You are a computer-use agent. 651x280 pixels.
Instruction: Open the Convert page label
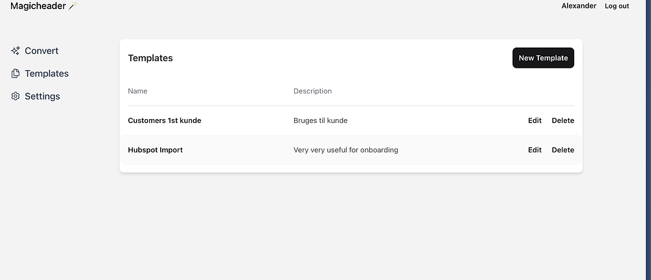[42, 51]
